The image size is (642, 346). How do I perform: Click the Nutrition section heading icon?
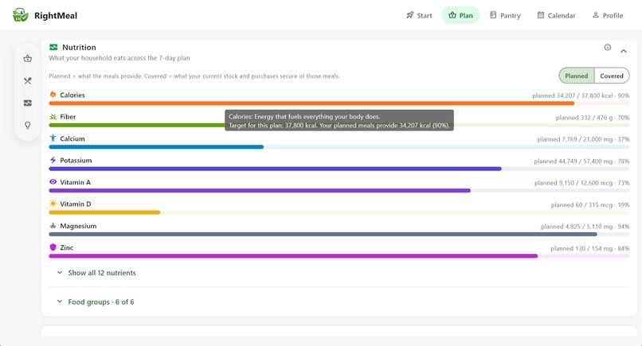[53, 48]
